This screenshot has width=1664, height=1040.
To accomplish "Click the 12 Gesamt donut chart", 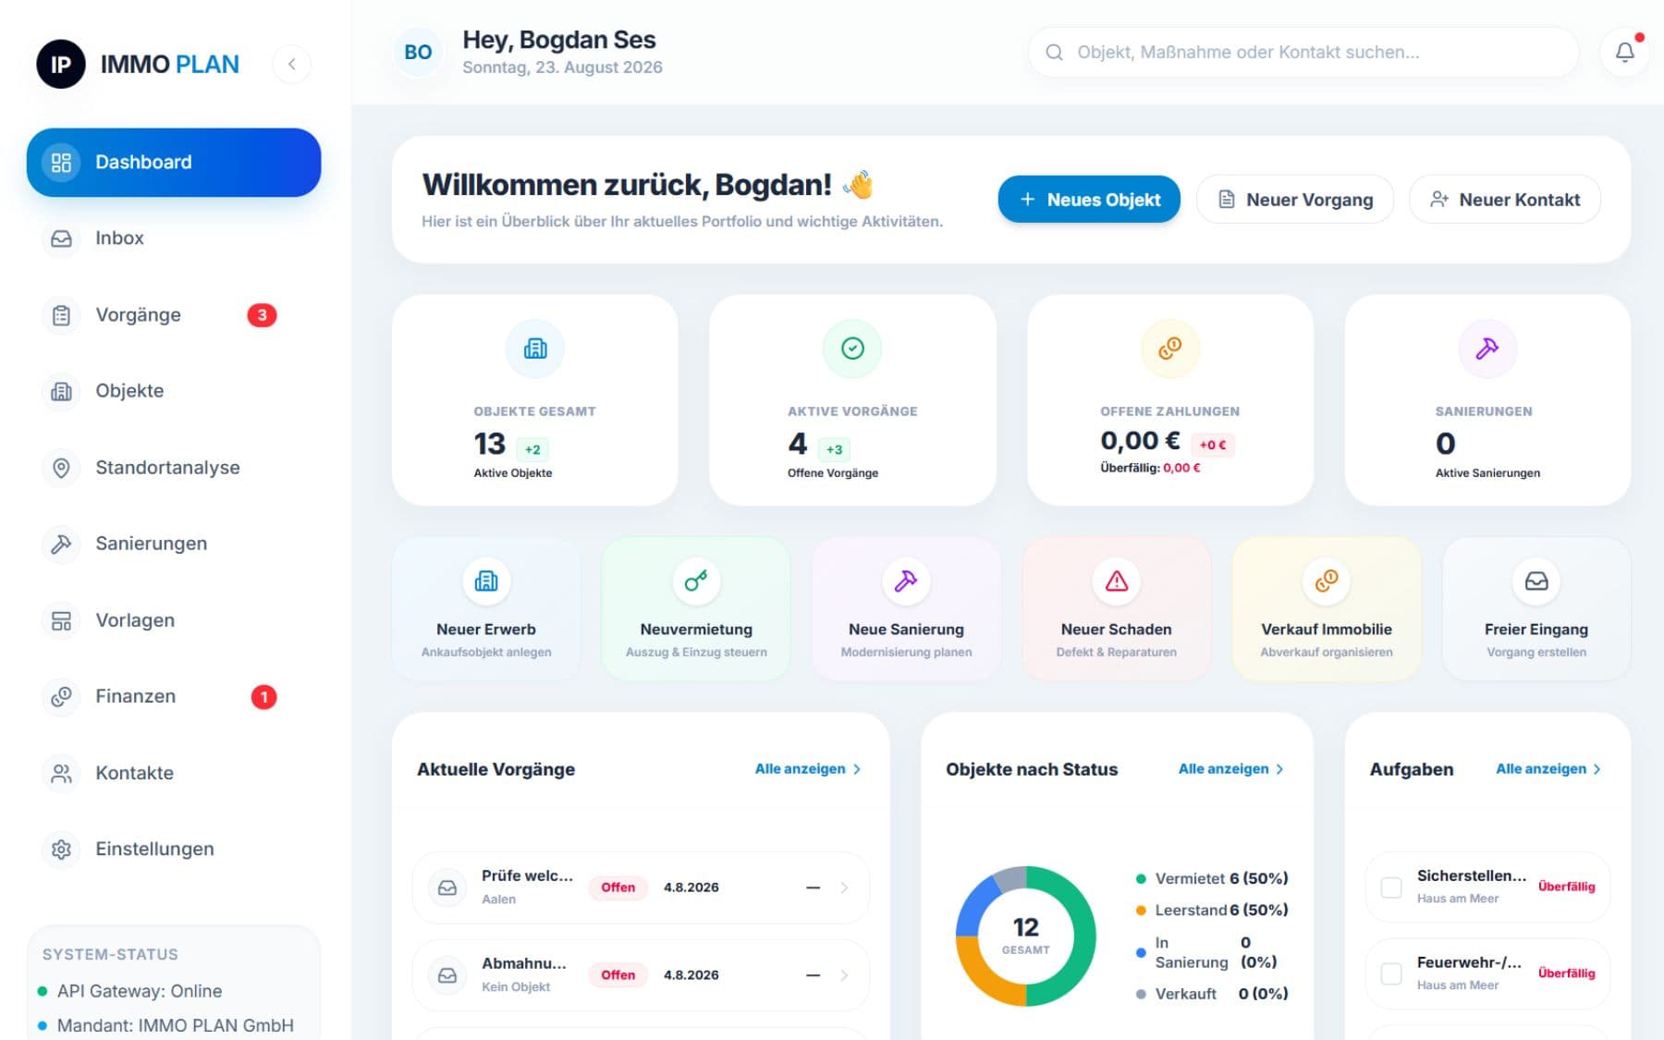I will coord(1025,936).
